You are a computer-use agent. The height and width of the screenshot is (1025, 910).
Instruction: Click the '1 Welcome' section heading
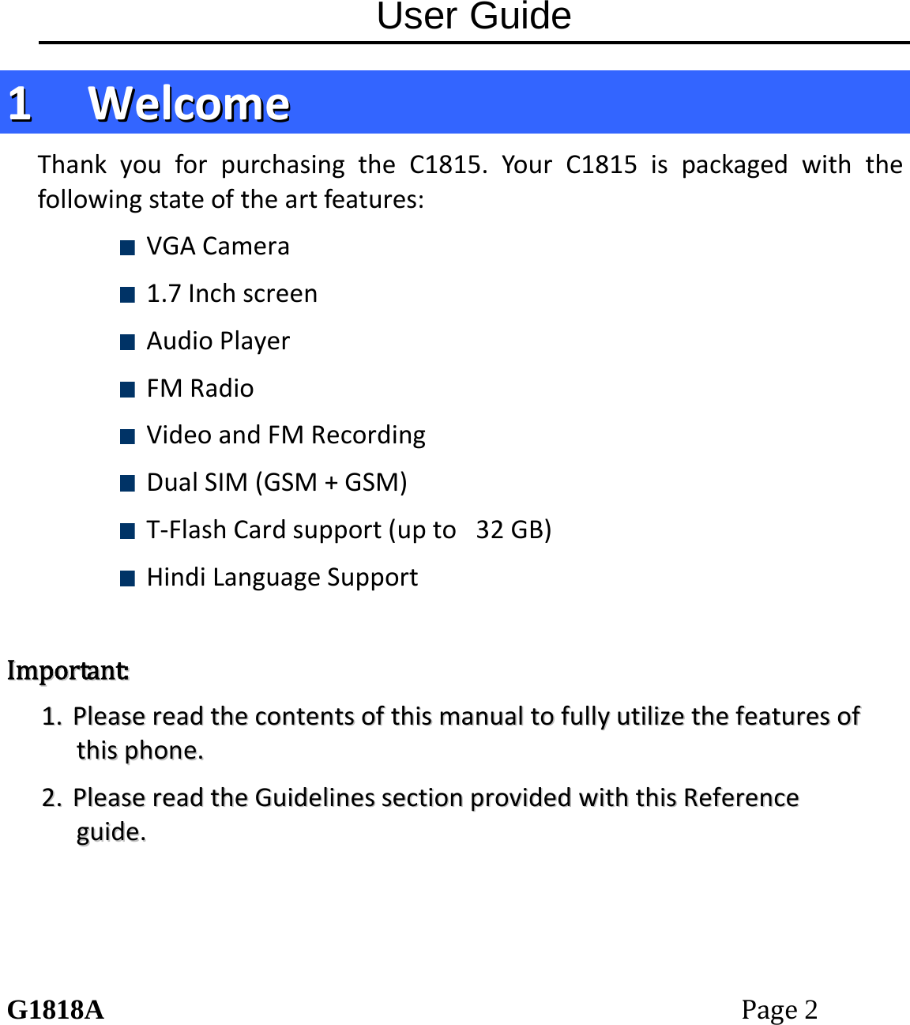tap(149, 104)
